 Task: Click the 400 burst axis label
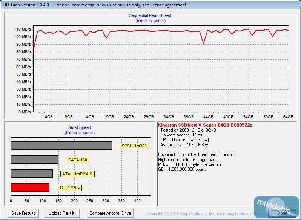(137, 201)
